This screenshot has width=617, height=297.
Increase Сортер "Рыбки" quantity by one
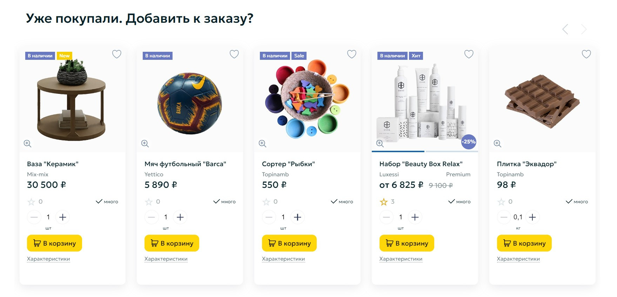pos(297,217)
